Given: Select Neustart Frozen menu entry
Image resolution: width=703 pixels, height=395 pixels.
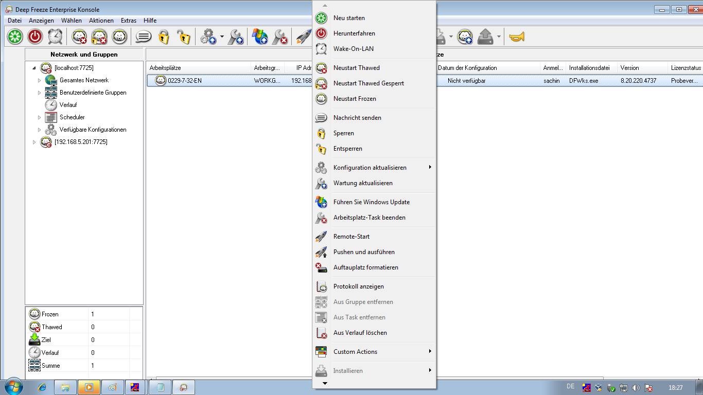Looking at the screenshot, I should (374, 99).
